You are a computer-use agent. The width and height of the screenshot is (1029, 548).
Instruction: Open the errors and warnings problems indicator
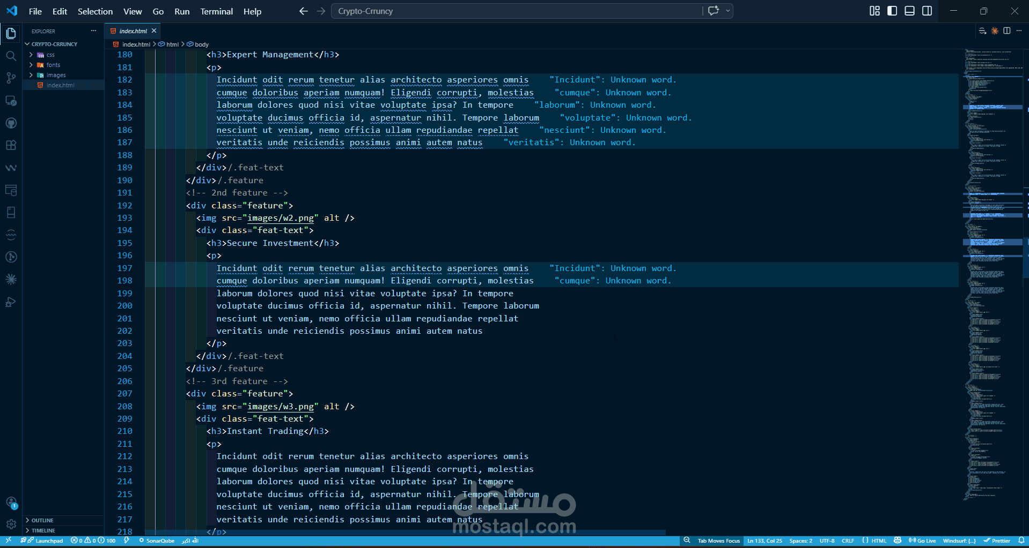click(x=93, y=541)
